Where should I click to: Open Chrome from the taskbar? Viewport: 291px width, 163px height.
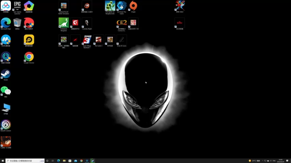coord(81,161)
